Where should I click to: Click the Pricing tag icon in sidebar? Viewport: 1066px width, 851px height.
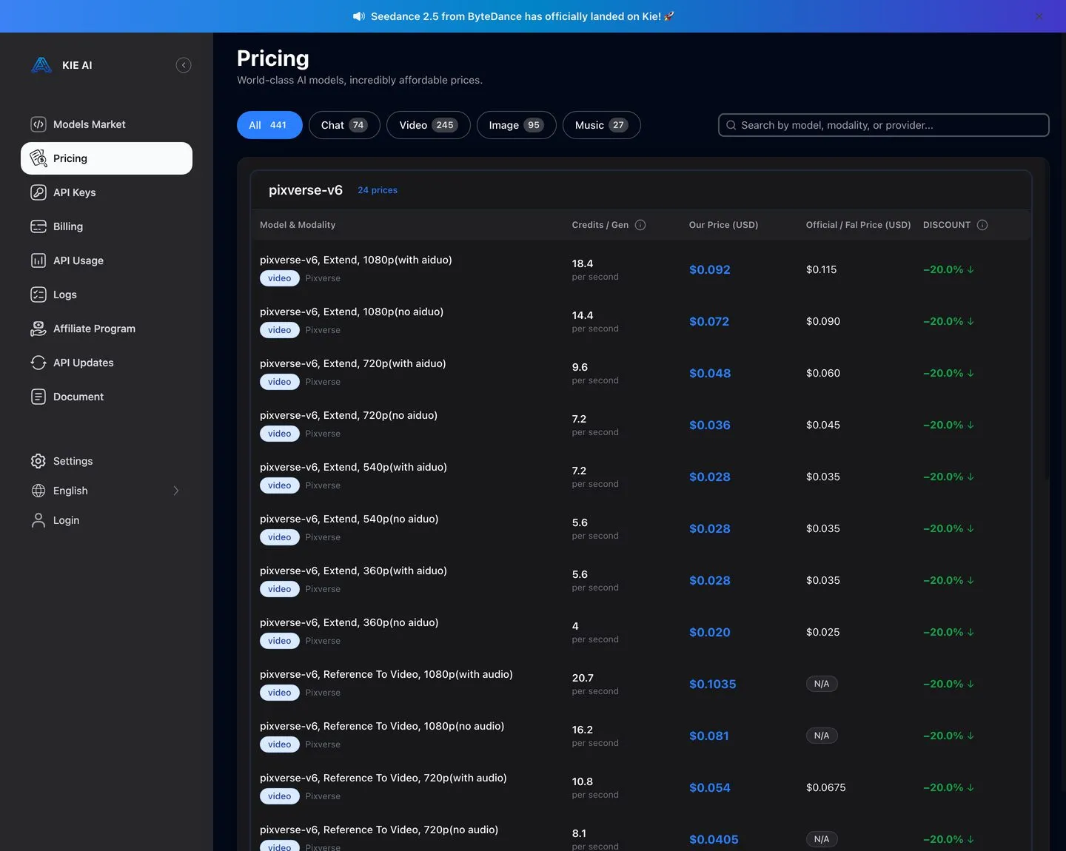tap(38, 158)
